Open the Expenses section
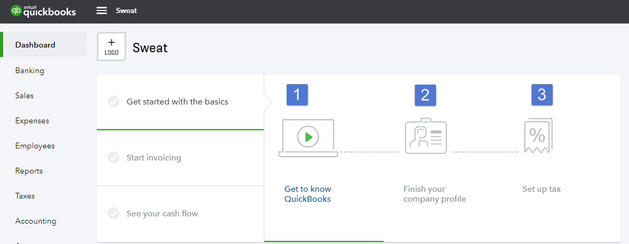Image resolution: width=629 pixels, height=244 pixels. click(x=32, y=121)
